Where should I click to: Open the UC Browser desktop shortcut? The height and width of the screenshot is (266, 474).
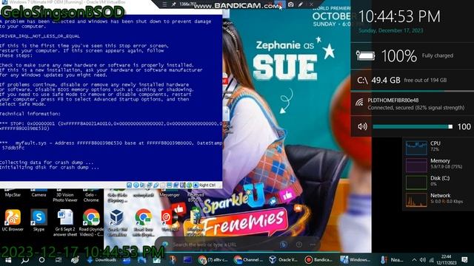pyautogui.click(x=13, y=220)
